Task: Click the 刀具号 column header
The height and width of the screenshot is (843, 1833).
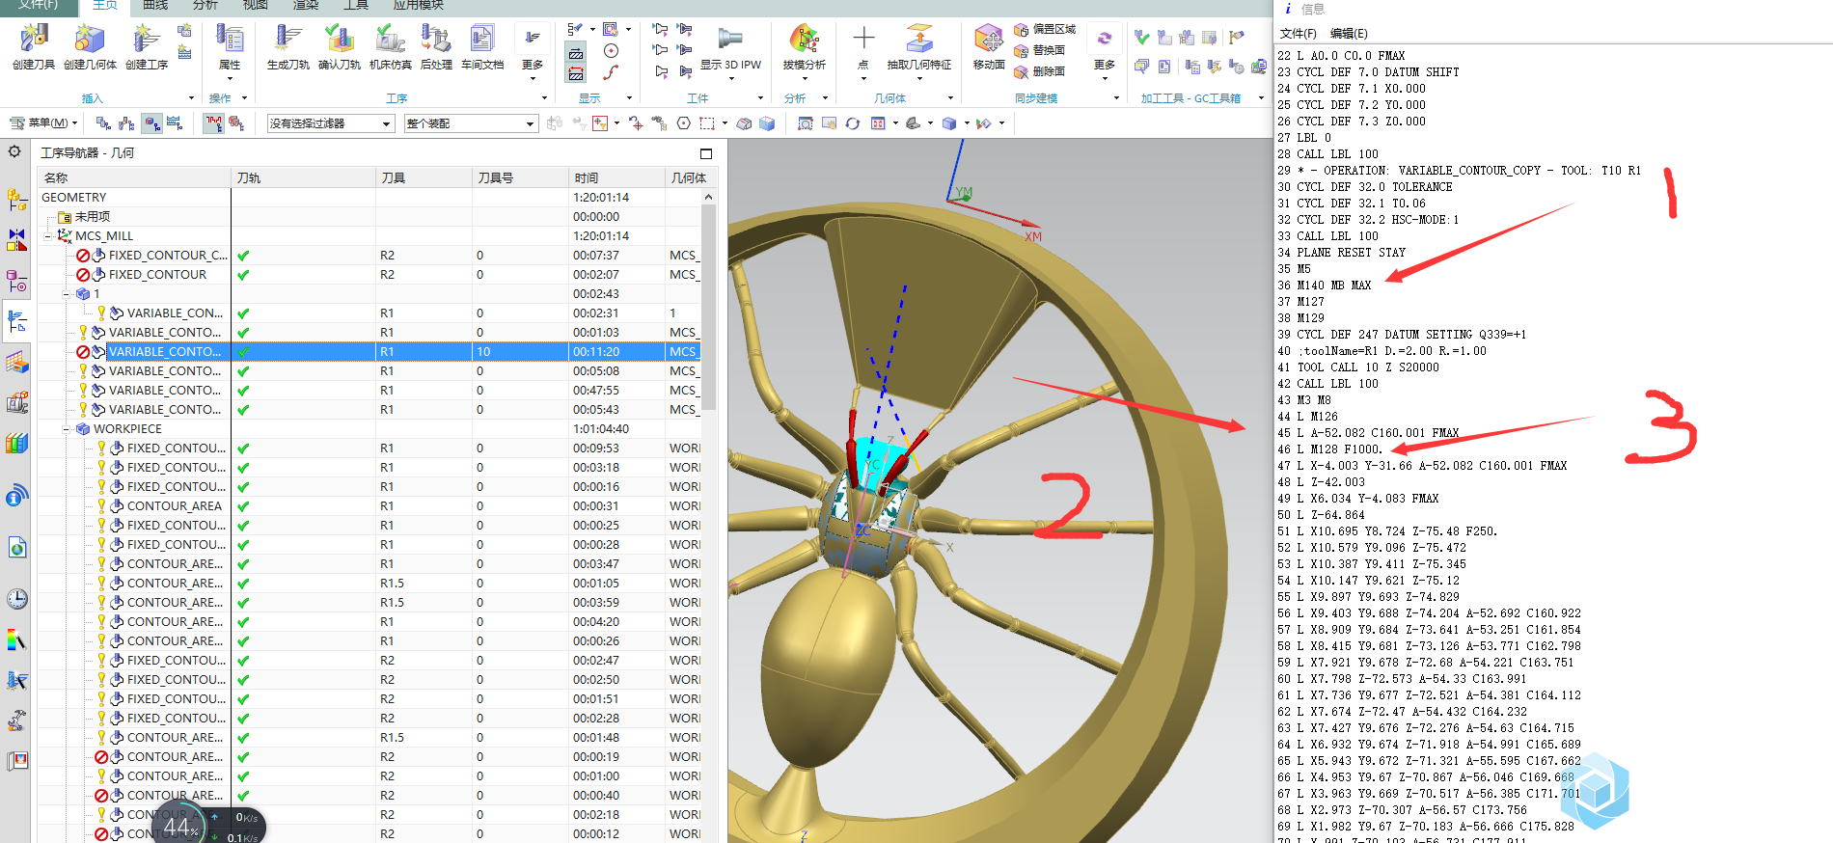Action: pyautogui.click(x=520, y=177)
